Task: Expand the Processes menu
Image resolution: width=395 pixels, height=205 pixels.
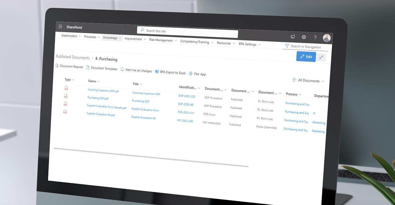Action: [92, 37]
